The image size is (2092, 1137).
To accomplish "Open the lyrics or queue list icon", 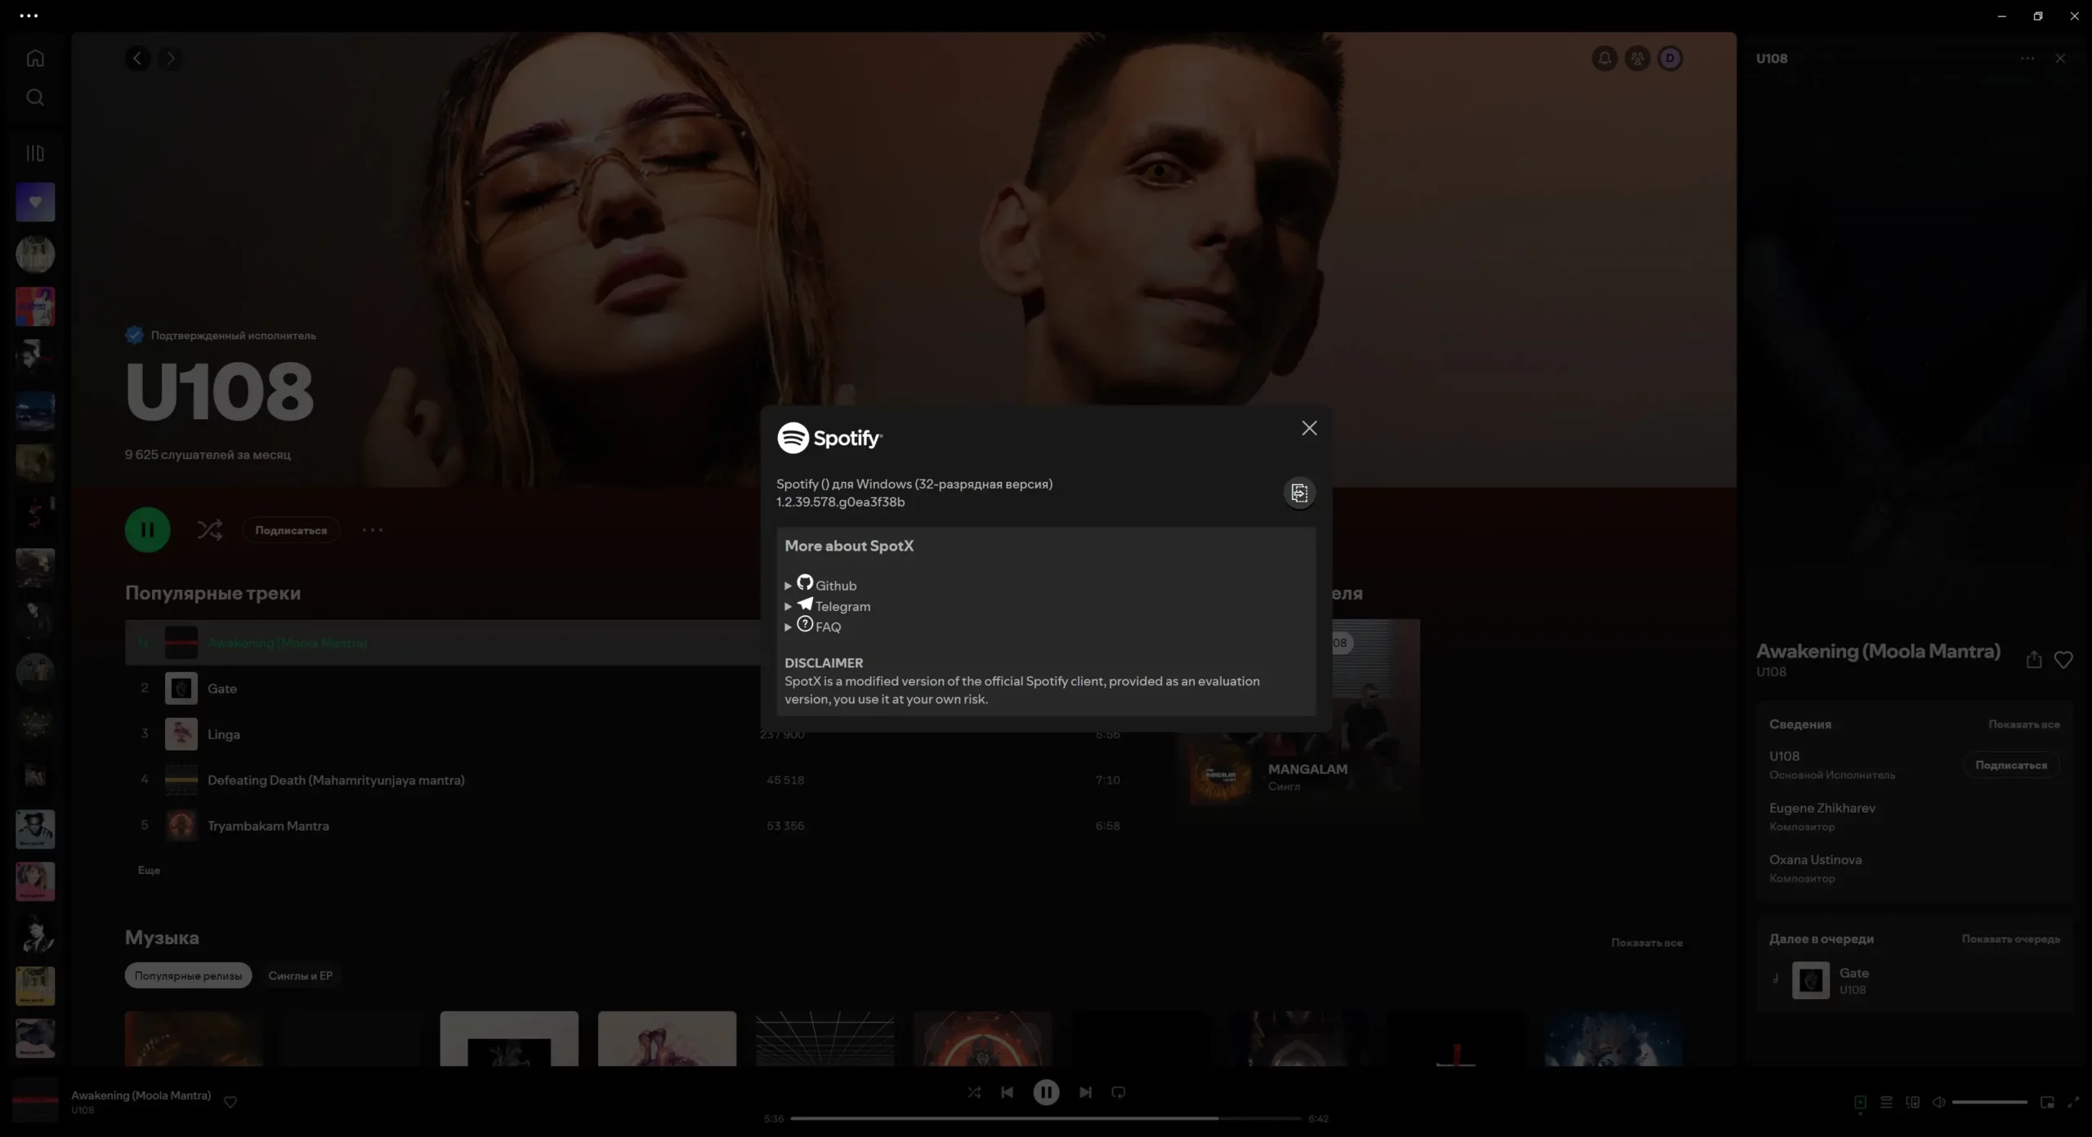I will tap(1886, 1102).
